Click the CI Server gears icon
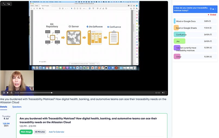Screen dimensions: 219x138 tap(74, 37)
